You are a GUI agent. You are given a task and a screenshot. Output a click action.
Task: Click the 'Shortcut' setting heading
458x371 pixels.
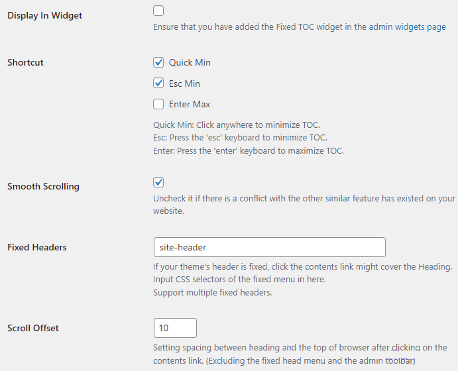(25, 62)
